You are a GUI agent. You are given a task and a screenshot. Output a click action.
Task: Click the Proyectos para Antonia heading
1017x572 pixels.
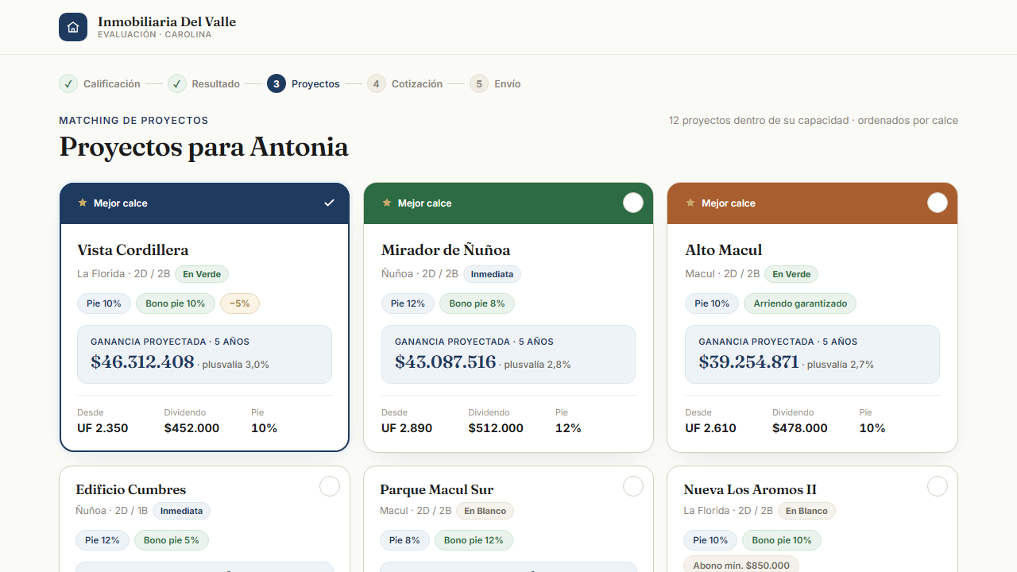[203, 147]
